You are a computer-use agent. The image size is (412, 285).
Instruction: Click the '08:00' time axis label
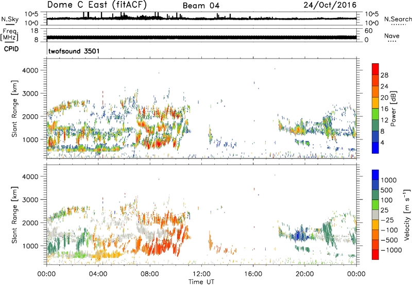[x=150, y=274]
